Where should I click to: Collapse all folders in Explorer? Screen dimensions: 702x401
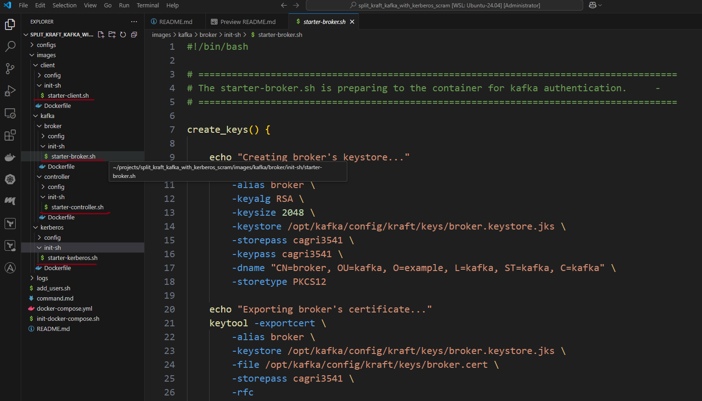[134, 35]
